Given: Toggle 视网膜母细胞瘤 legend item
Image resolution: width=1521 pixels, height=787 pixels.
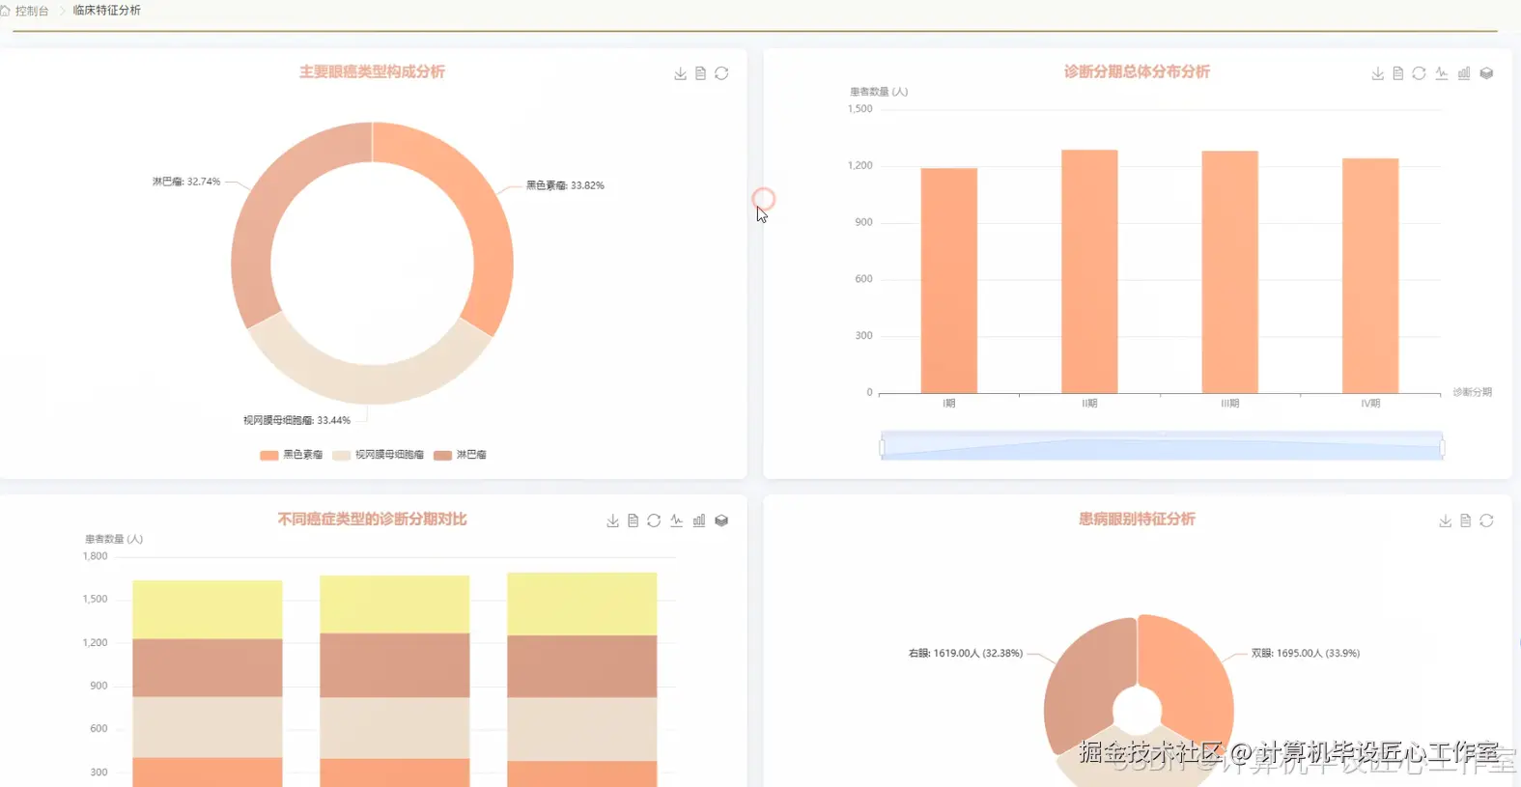Looking at the screenshot, I should pos(378,455).
